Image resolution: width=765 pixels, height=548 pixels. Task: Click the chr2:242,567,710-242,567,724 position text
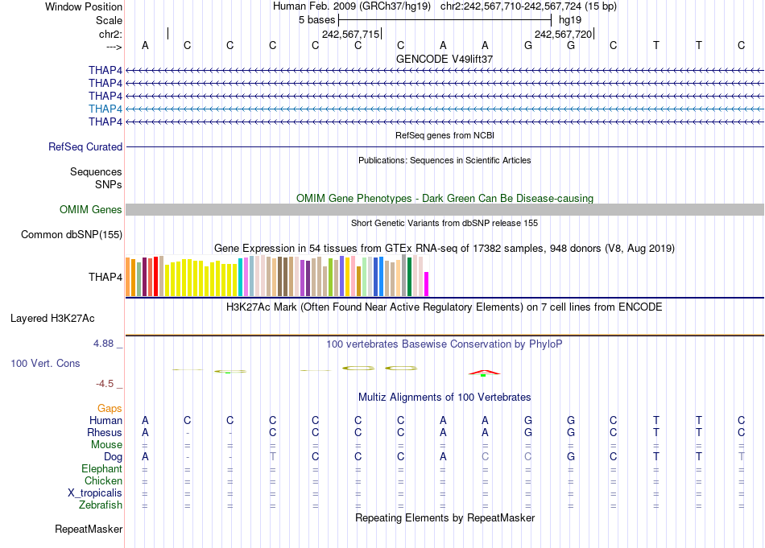(x=528, y=6)
